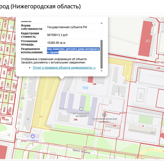The width and height of the screenshot is (164, 164).
Task: Click the Стройгаз briefcase marker
Action: [33, 136]
